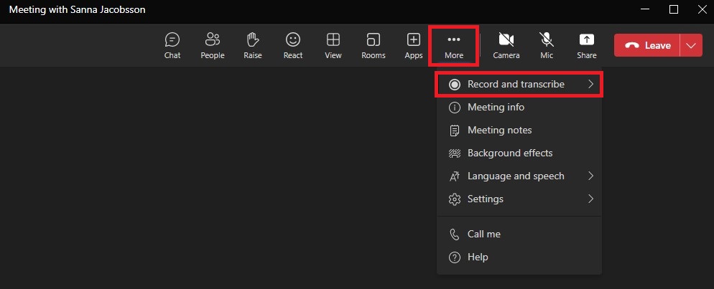The width and height of the screenshot is (714, 289).
Task: Choose Background effects
Action: 509,153
